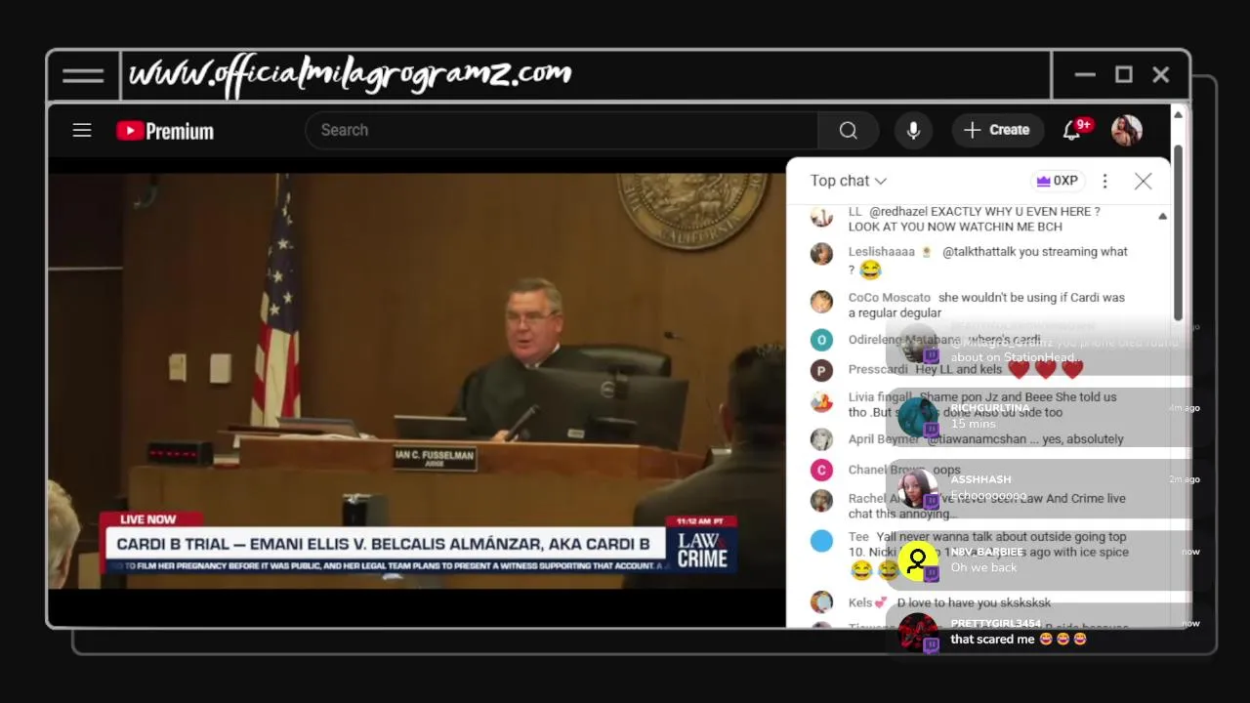Click the Leslishaaaa chat avatar
This screenshot has height=703, width=1250.
click(821, 254)
